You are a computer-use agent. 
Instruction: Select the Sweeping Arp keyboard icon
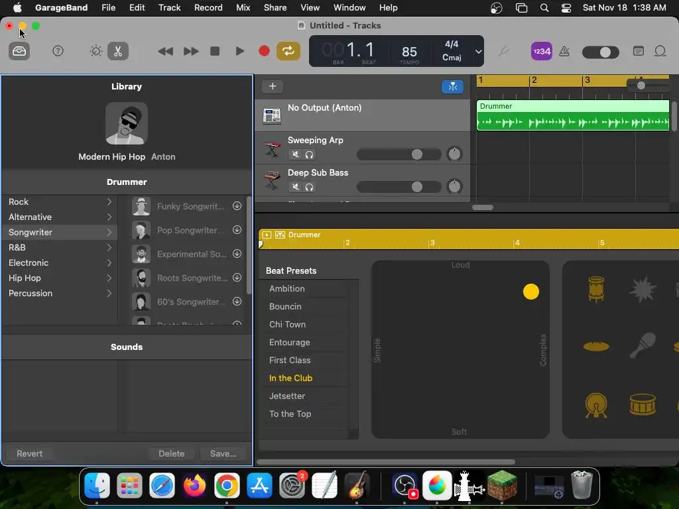click(272, 149)
